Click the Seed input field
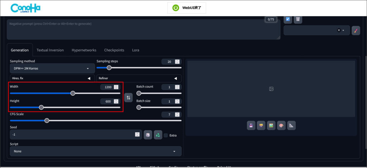Screen dimensions: 367x168 (76, 135)
